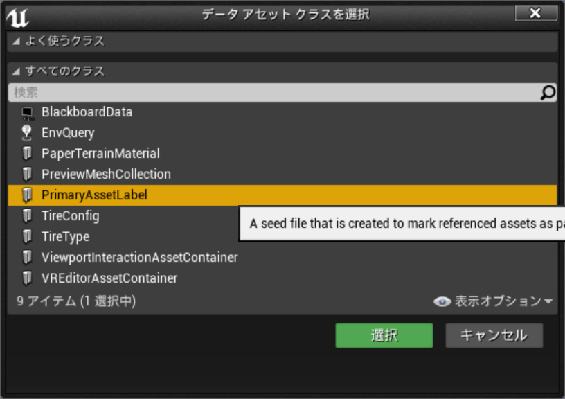Click the TireType class icon
The height and width of the screenshot is (399, 565).
pos(27,237)
